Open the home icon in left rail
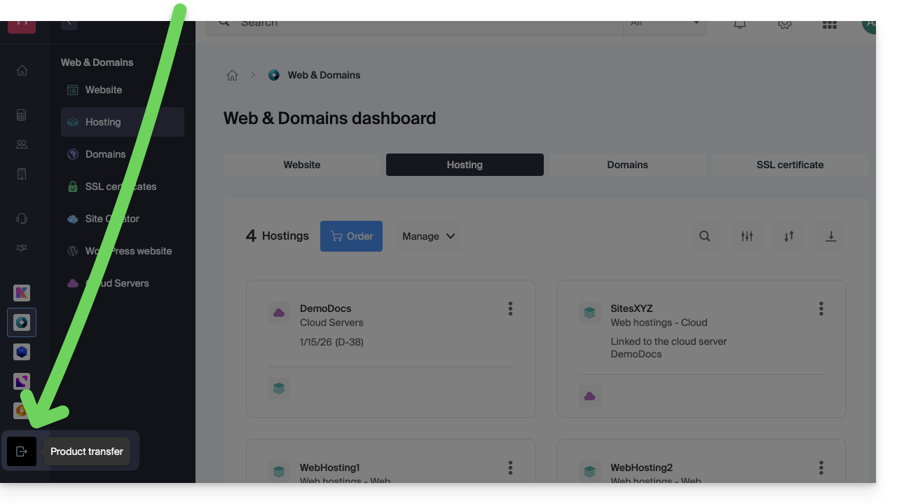897x504 pixels. click(22, 70)
